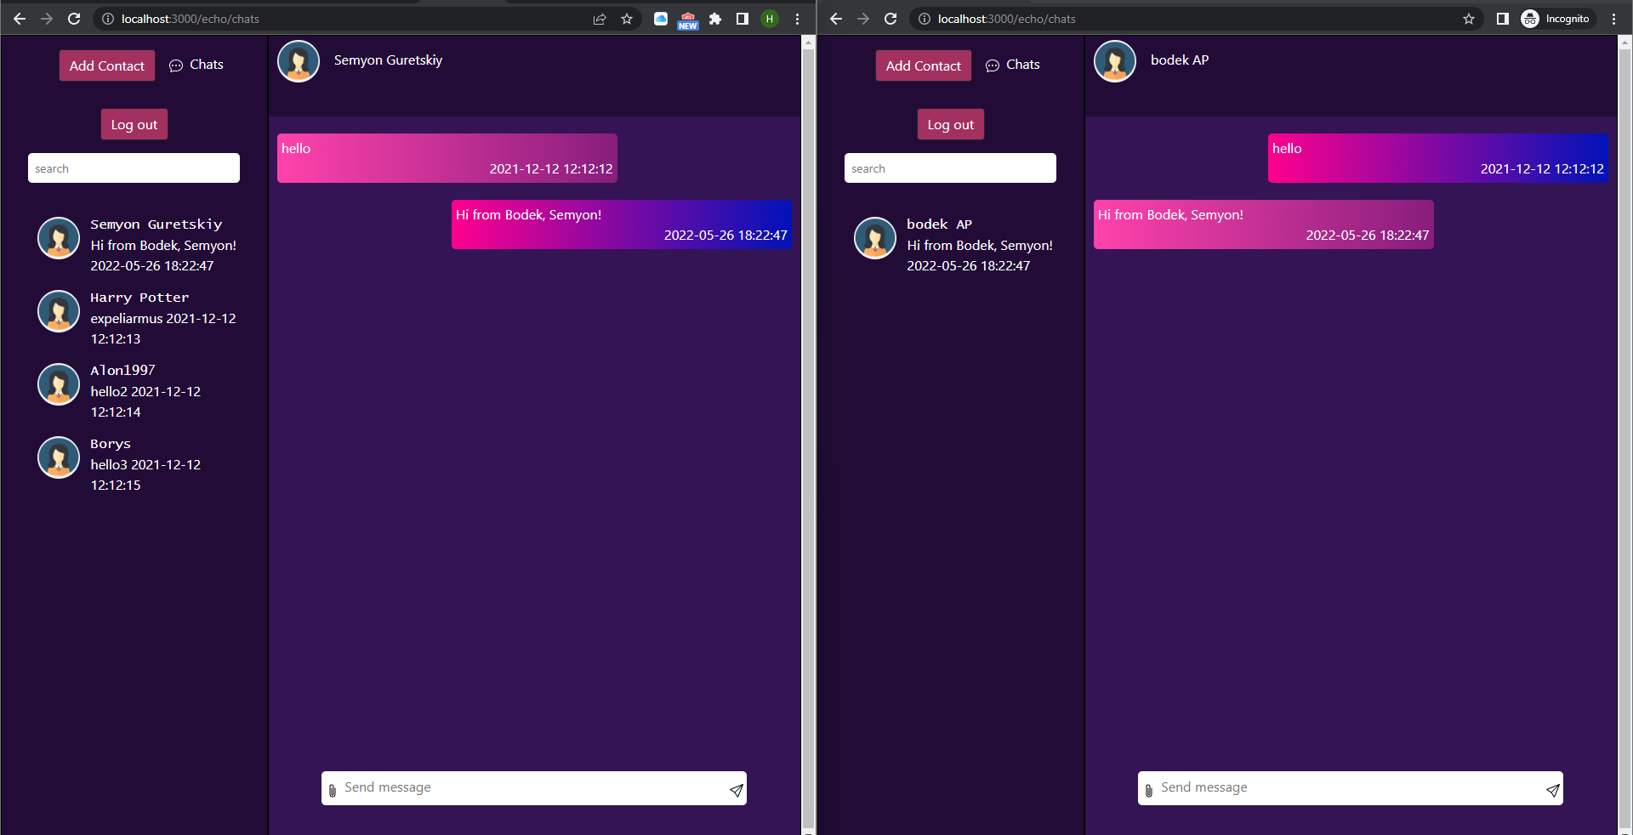Click 'Hi from Bodek, Semyon!' bubble in left chat
Screen dimensions: 1633x835
tap(622, 224)
